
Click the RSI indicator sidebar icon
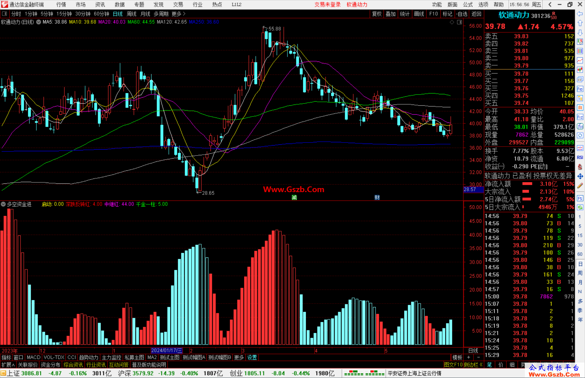pyautogui.click(x=580, y=157)
